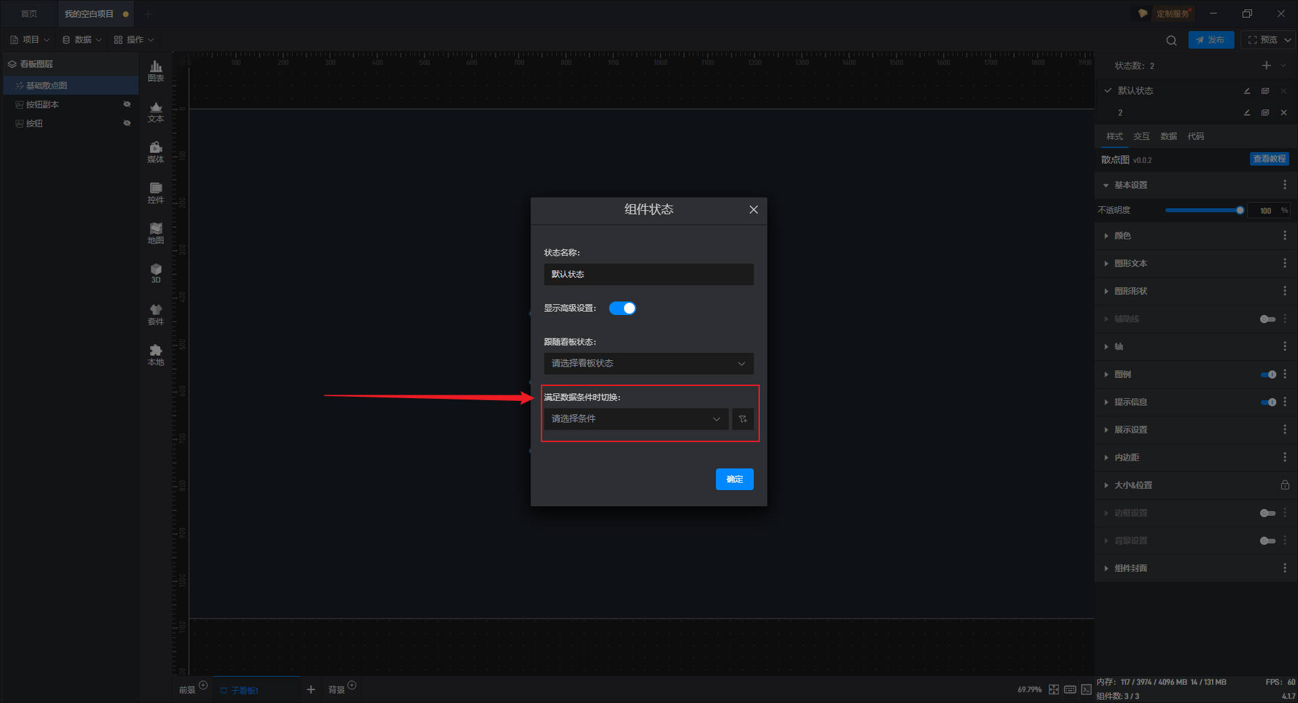The height and width of the screenshot is (703, 1298).
Task: Open the 地图 map components panel
Action: coord(155,233)
